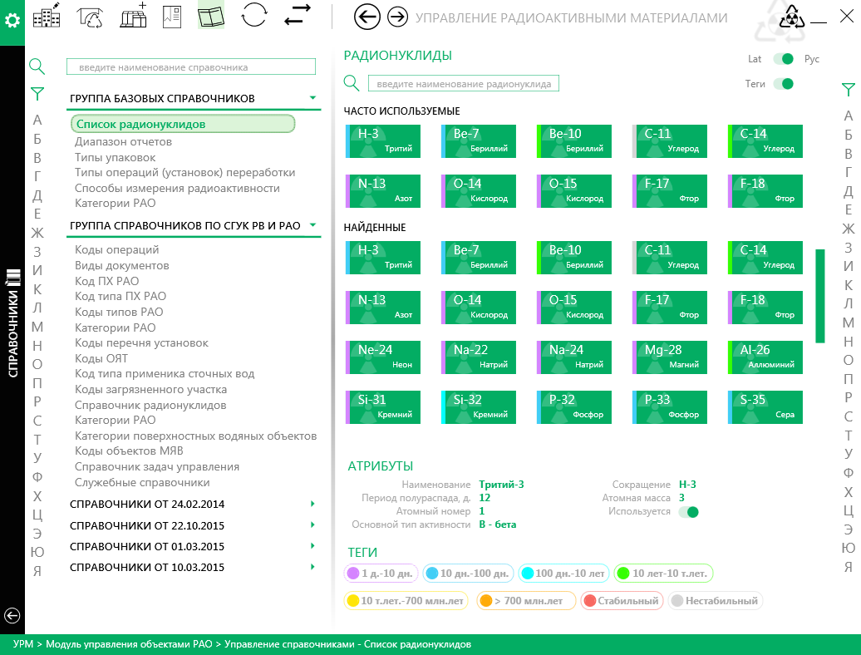Click the radionuclide search magnifier icon
The width and height of the screenshot is (861, 655).
coord(352,83)
